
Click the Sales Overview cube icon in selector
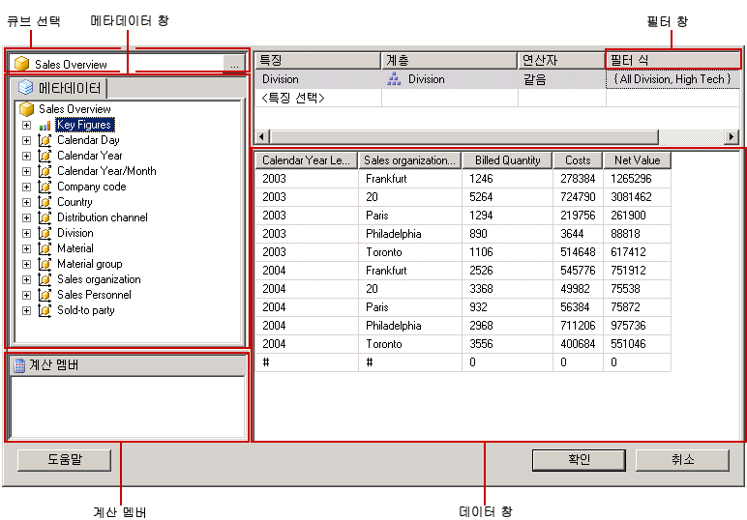click(22, 64)
